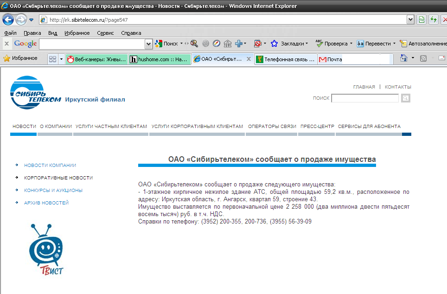
Task: Open СЕРВИСЫ ДЛЯ АБОНЕНТА section
Action: tap(369, 126)
